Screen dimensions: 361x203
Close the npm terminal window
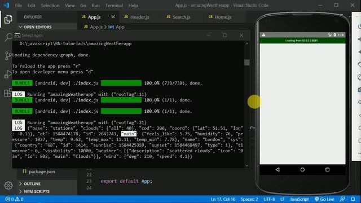click(241, 35)
